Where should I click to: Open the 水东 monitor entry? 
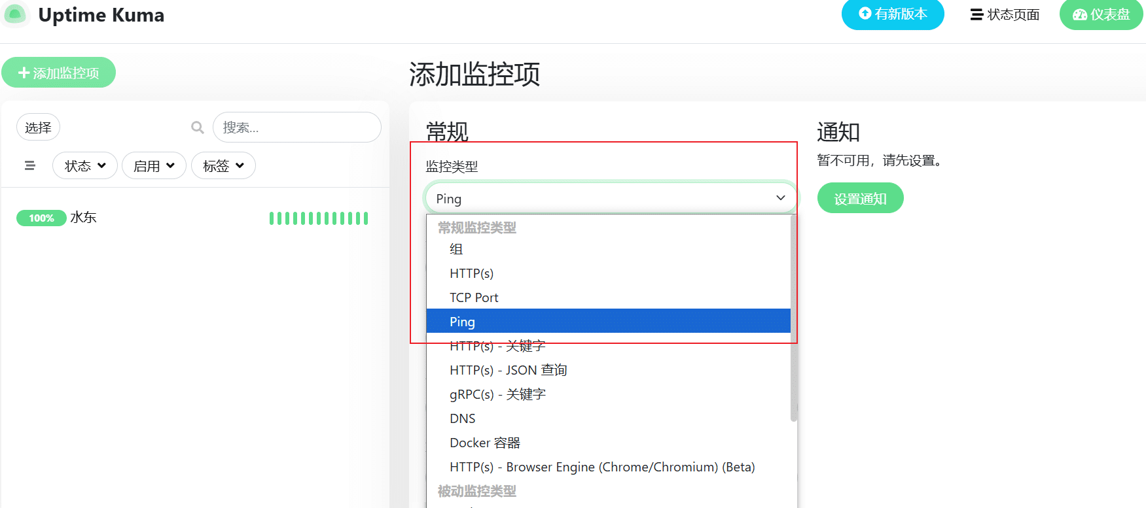tap(195, 218)
